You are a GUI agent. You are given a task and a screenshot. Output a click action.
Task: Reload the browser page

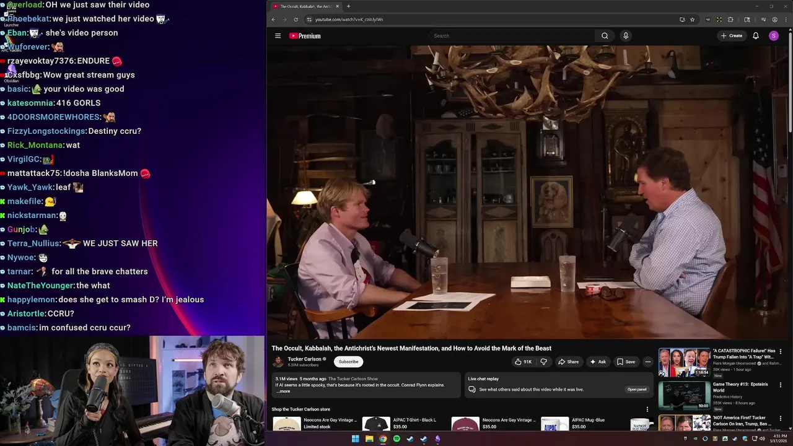[296, 19]
